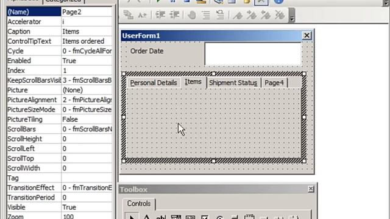
Task: Edit the Page2 name value
Action: [x=87, y=12]
